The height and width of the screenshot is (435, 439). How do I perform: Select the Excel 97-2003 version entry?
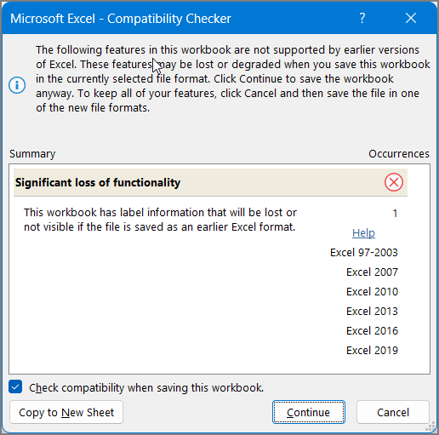pyautogui.click(x=364, y=253)
